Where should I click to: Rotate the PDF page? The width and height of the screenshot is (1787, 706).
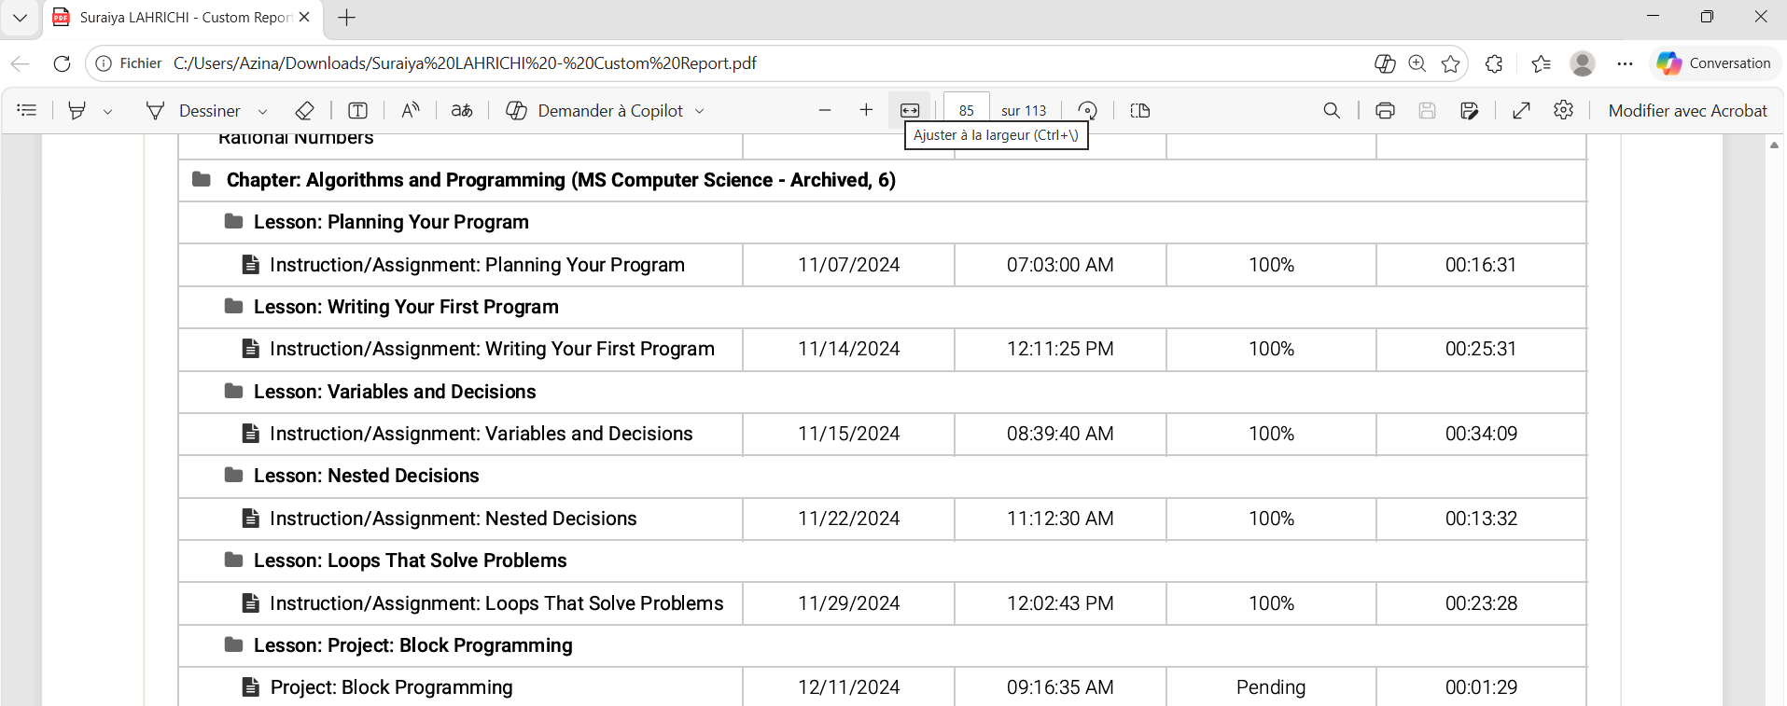[1087, 110]
